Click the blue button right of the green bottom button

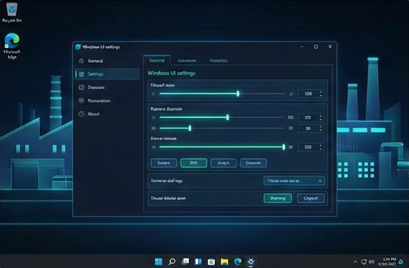(311, 198)
